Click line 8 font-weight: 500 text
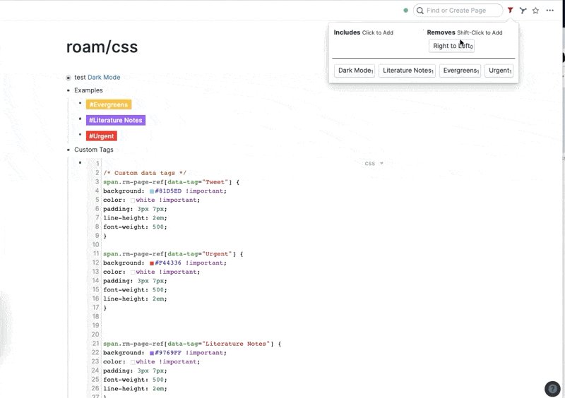Image resolution: width=565 pixels, height=398 pixels. click(135, 227)
